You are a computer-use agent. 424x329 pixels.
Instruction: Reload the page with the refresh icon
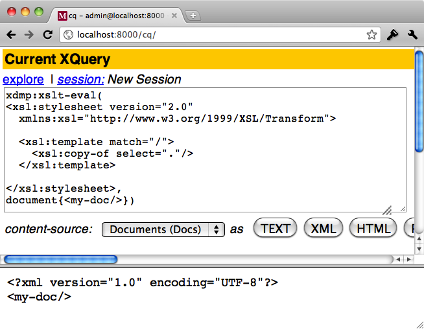click(47, 35)
